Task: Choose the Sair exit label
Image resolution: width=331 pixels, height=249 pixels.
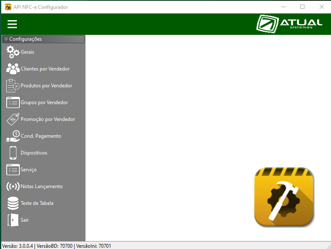Action: 25,220
